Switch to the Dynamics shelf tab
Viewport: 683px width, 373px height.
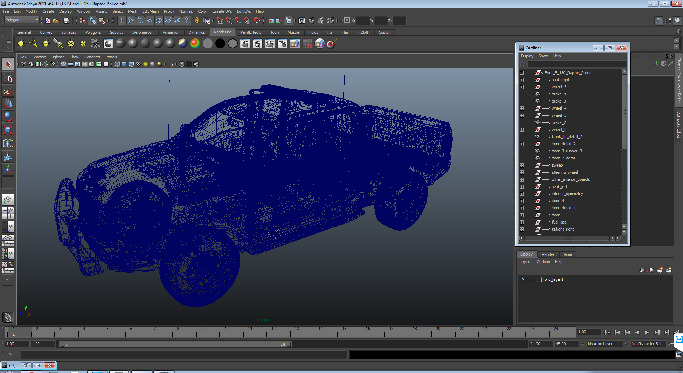click(197, 32)
